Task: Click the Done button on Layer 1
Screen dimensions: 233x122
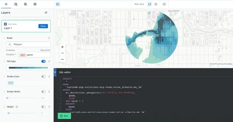Action: [43, 26]
